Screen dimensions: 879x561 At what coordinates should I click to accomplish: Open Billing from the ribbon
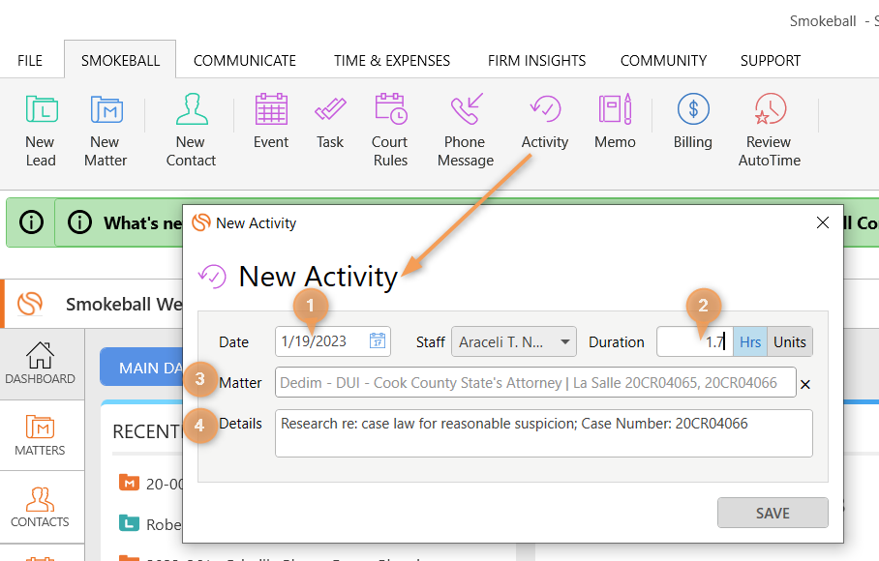693,122
